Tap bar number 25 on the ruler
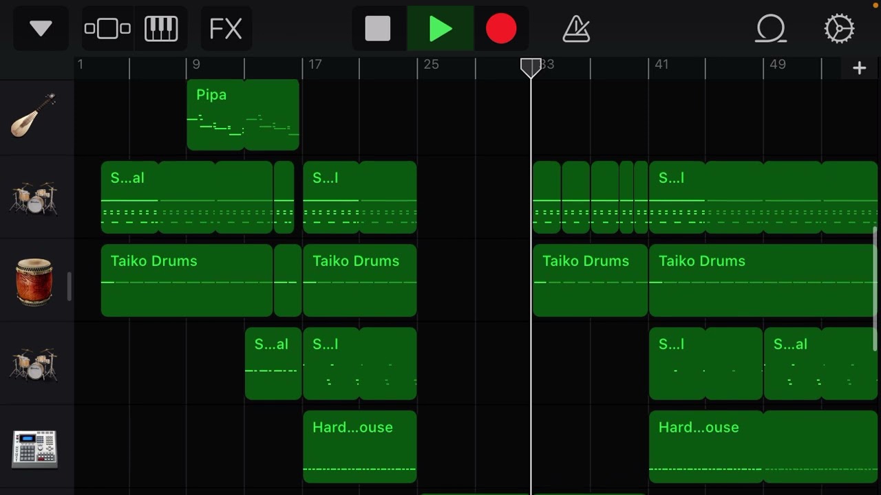 431,64
